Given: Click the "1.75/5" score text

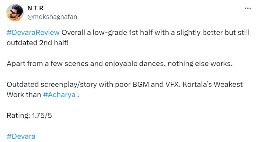Looking at the screenshot, I should point(41,115).
